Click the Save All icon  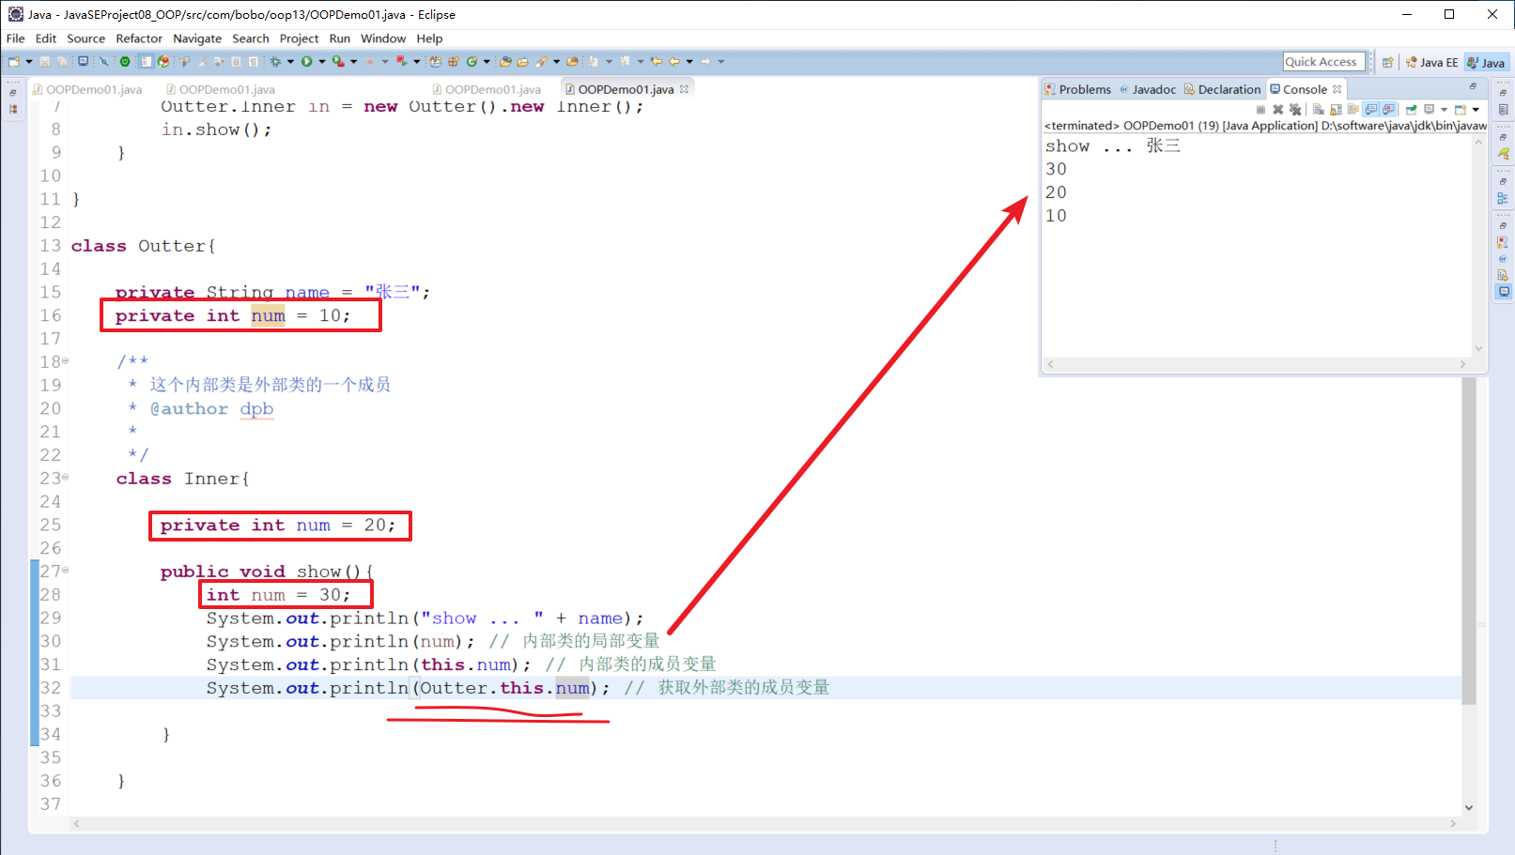coord(62,61)
